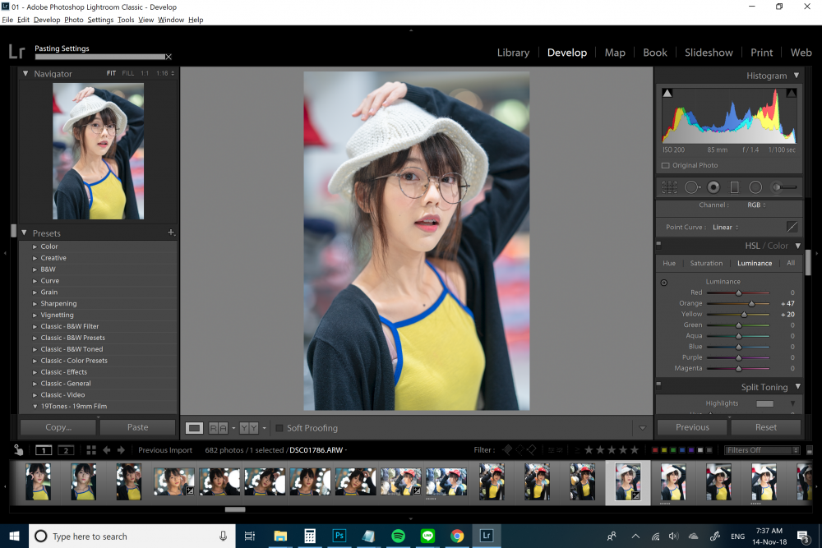Select the Radial Filter tool
This screenshot has width=822, height=548.
[755, 187]
